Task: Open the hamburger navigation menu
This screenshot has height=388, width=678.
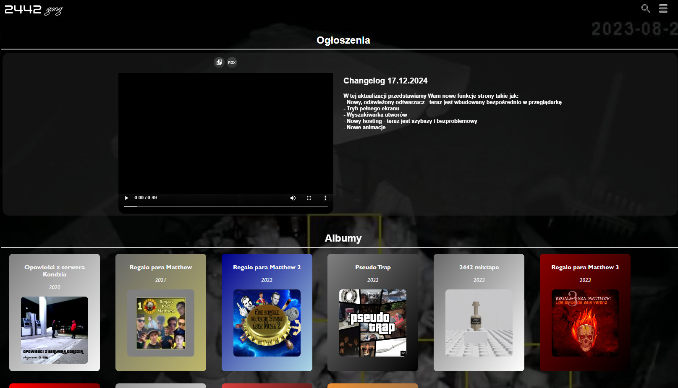Action: tap(663, 8)
